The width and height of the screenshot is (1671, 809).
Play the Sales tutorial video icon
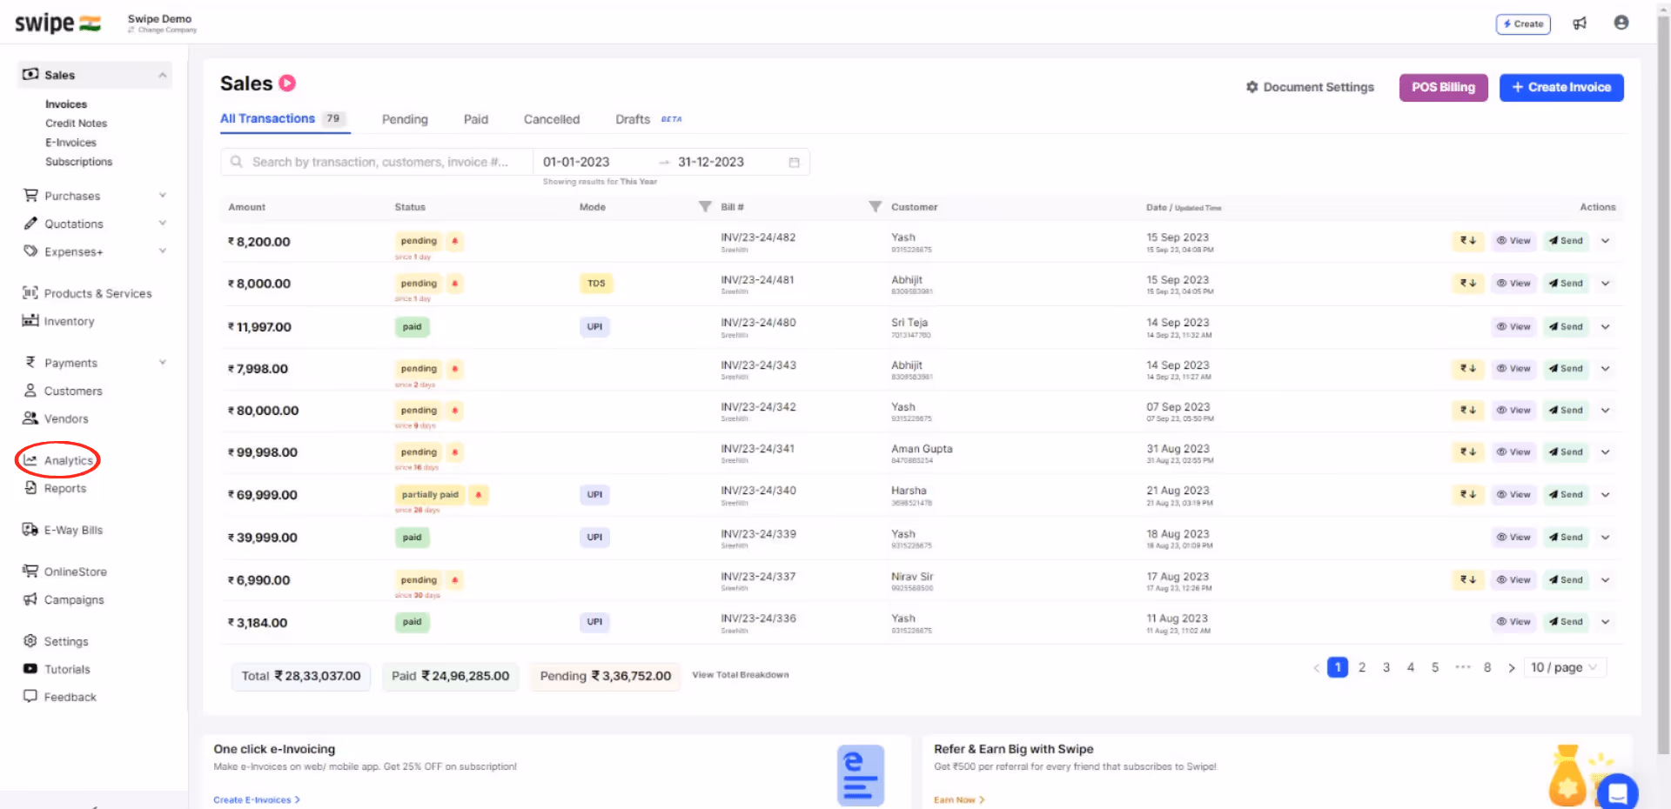pyautogui.click(x=287, y=84)
